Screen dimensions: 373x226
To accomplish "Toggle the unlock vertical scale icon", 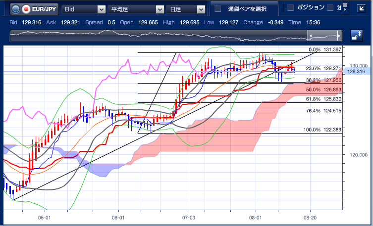I will point(357,36).
